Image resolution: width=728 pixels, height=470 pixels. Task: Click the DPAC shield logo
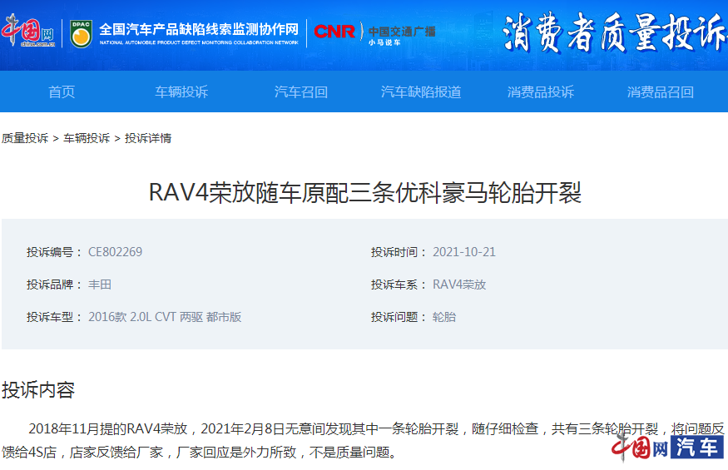[x=82, y=33]
